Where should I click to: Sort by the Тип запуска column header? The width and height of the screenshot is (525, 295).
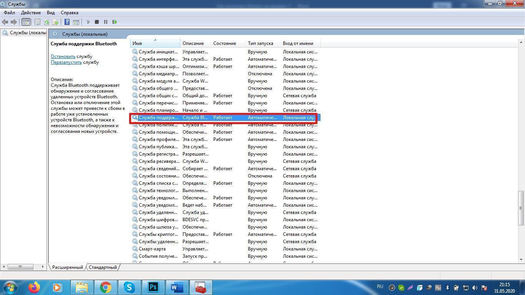pyautogui.click(x=261, y=43)
